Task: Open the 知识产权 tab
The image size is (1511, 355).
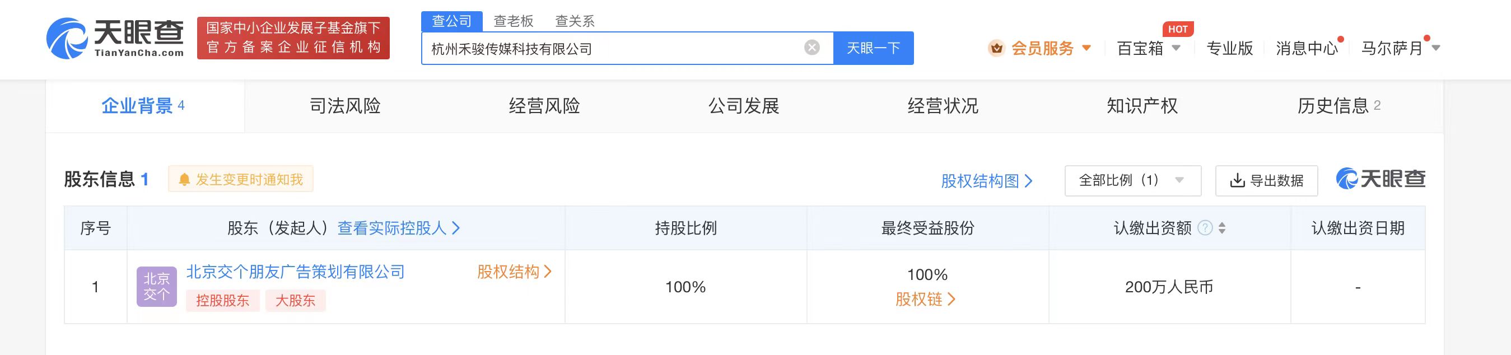Action: [1141, 106]
